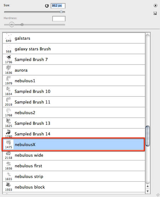Viewport: 160px width, 197px height.
Task: Select Sampled Brush 14 thumbnail icon
Action: click(x=8, y=132)
